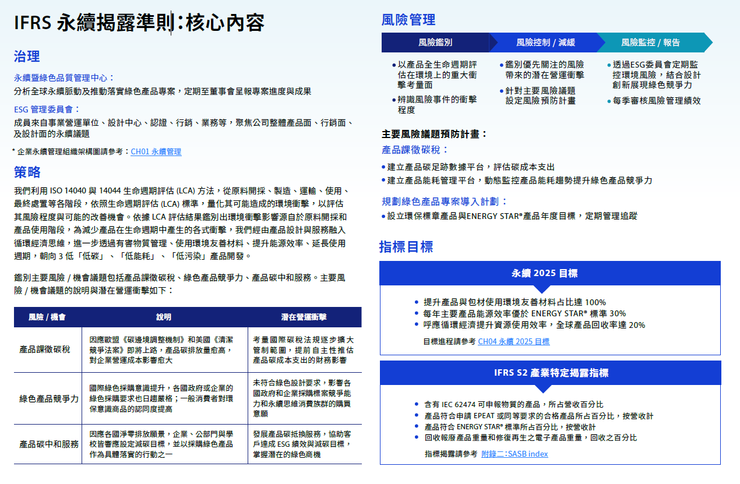The width and height of the screenshot is (740, 484).
Task: Click the bullet starting 每年主要產品能源效率
Action: 520,313
